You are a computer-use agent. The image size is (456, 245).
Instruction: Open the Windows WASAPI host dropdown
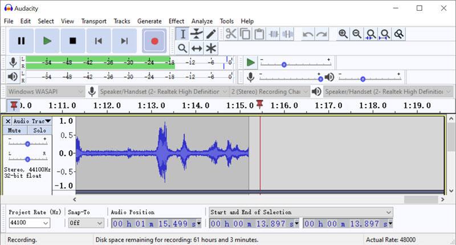[x=46, y=92]
